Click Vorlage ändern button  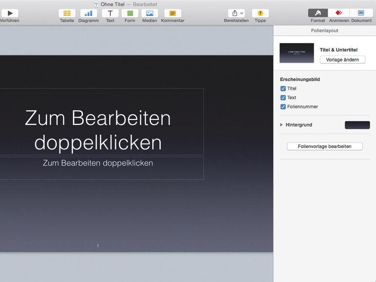[x=342, y=60]
